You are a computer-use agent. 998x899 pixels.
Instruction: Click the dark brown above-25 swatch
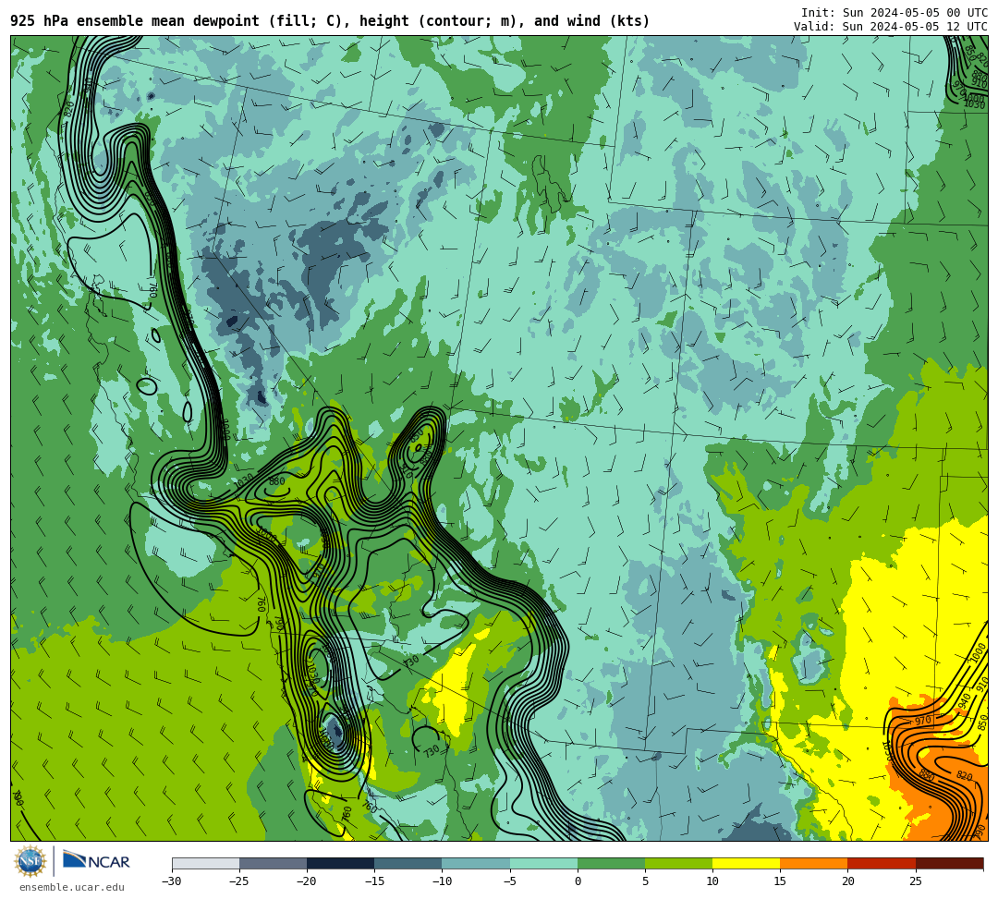pyautogui.click(x=950, y=863)
